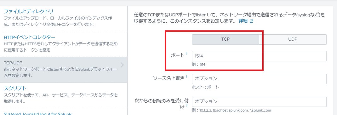Click the HTTPイベントコレクター description text

[x=61, y=47]
